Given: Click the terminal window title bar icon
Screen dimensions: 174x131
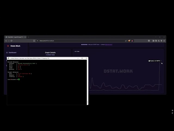Looking at the screenshot, I should click(x=8, y=58).
